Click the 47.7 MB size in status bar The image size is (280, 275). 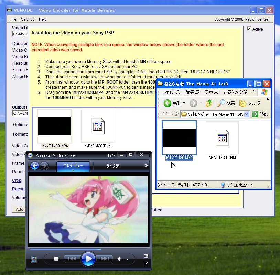tap(200, 185)
